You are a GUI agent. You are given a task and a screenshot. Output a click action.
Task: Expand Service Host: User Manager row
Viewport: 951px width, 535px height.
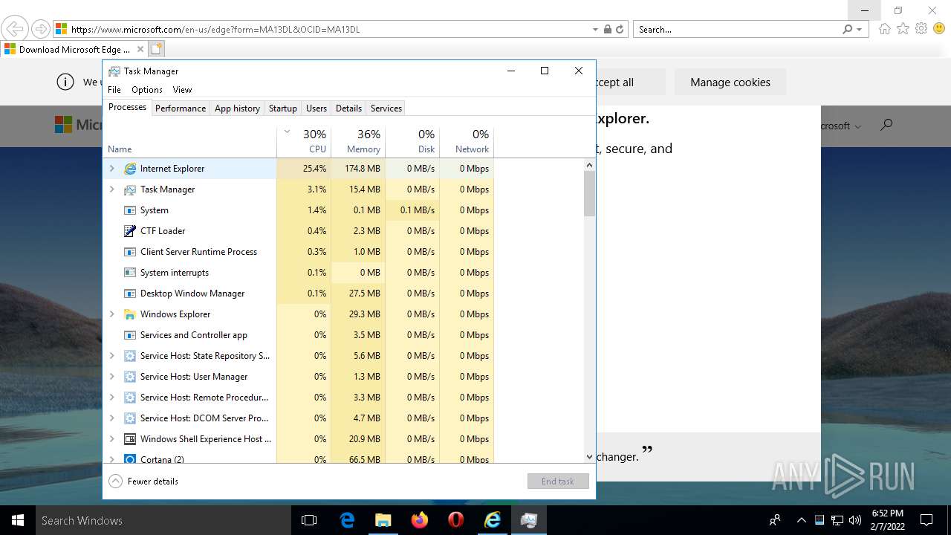point(112,377)
